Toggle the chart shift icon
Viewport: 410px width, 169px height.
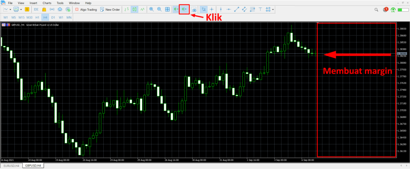[184, 10]
